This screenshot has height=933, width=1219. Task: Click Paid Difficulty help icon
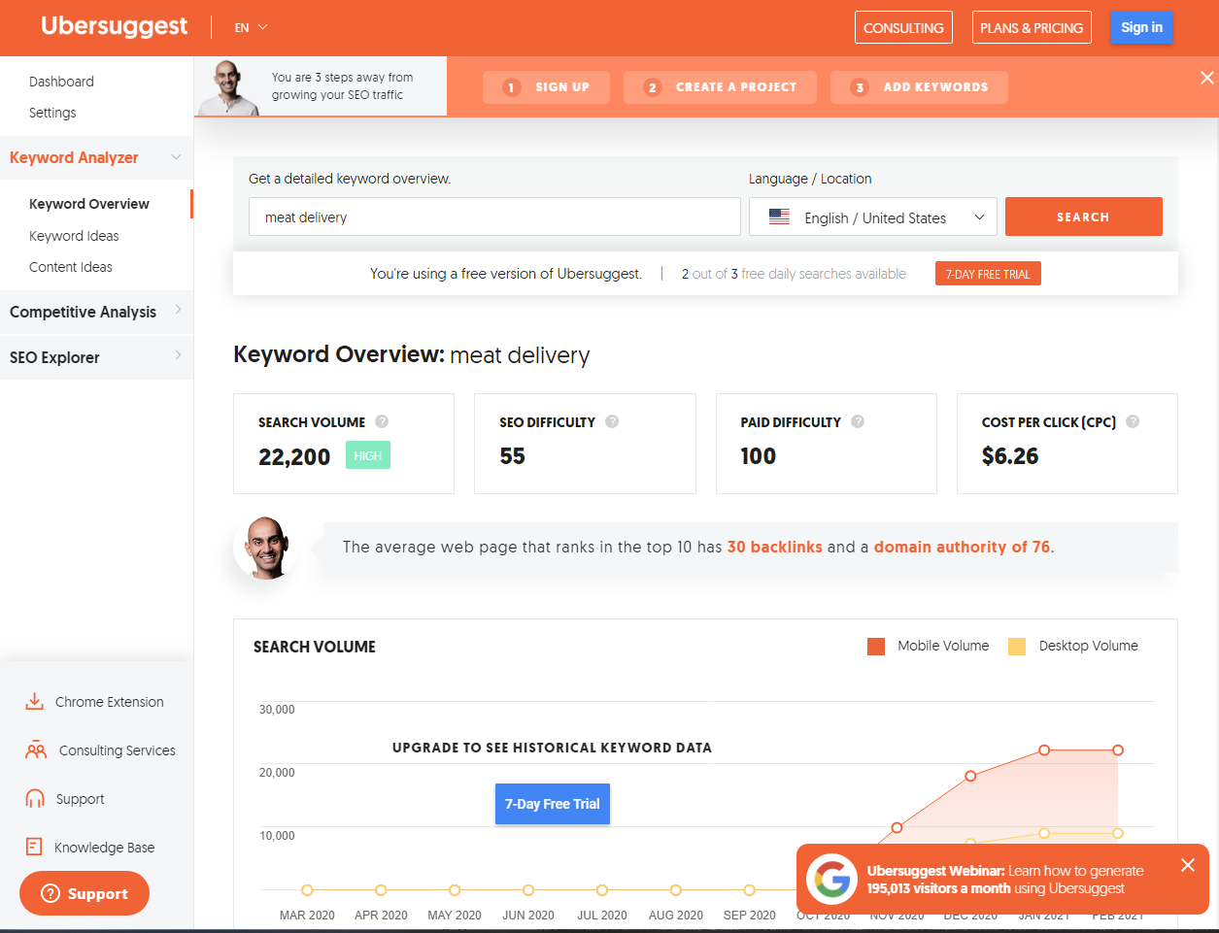[x=858, y=421]
